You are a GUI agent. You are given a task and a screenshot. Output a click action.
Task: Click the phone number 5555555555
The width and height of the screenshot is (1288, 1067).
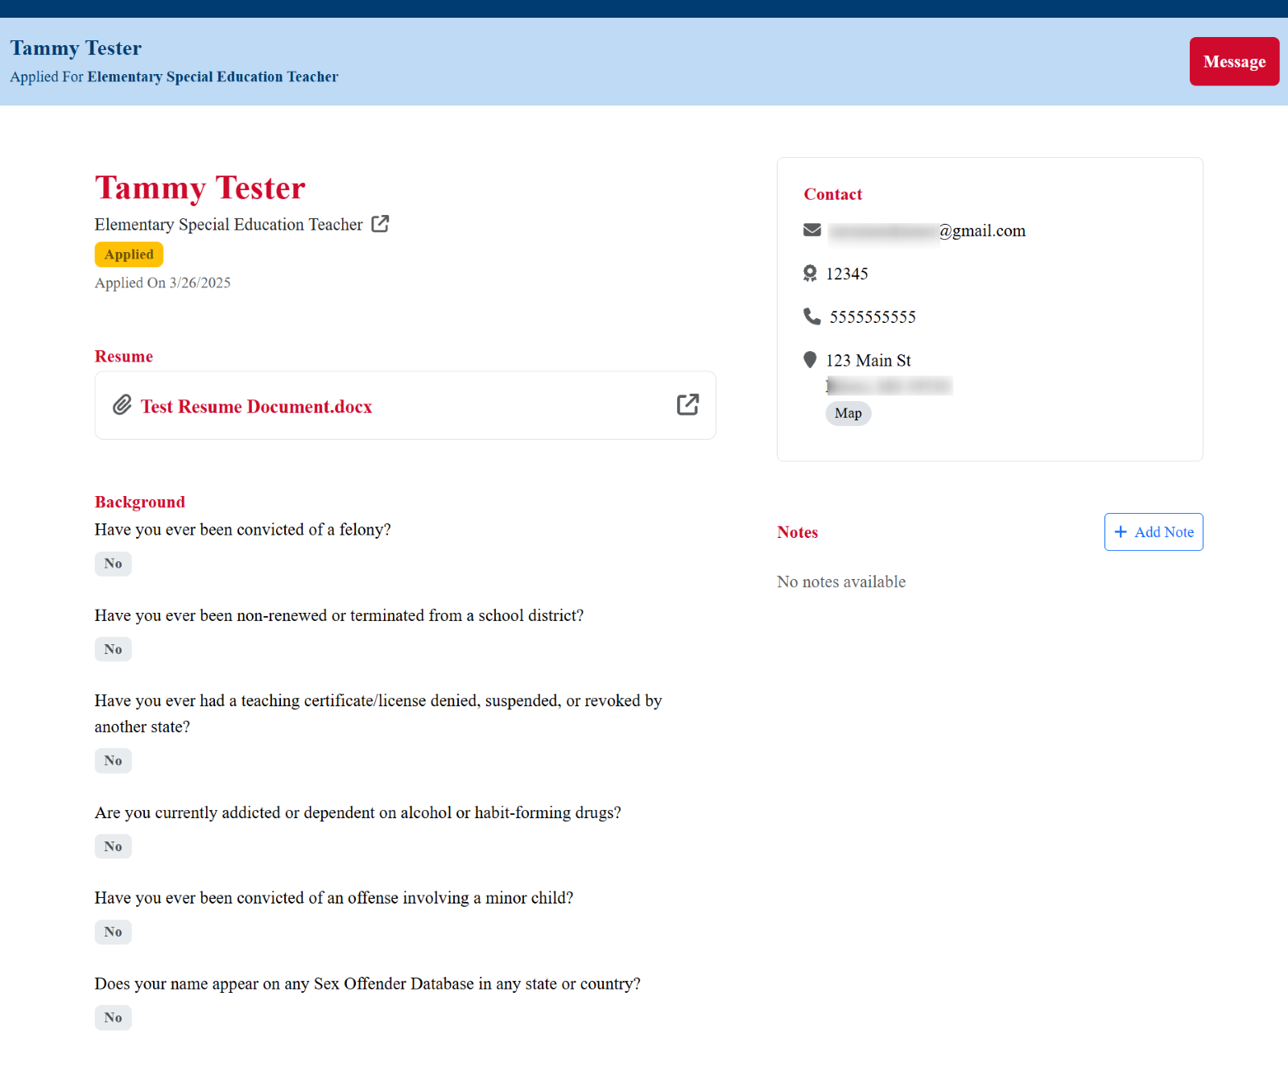(x=872, y=316)
